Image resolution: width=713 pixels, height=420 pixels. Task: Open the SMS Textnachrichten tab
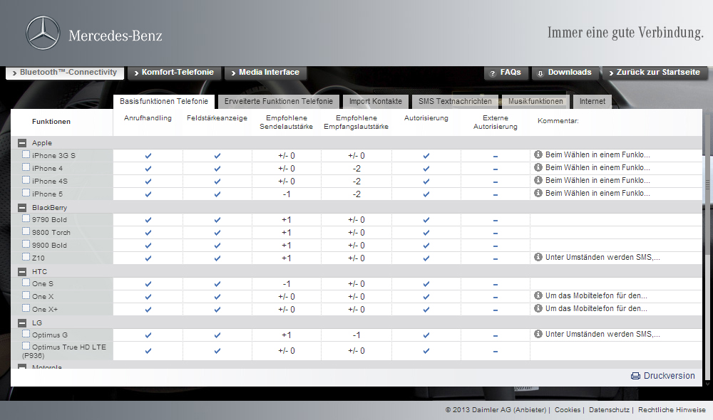455,102
